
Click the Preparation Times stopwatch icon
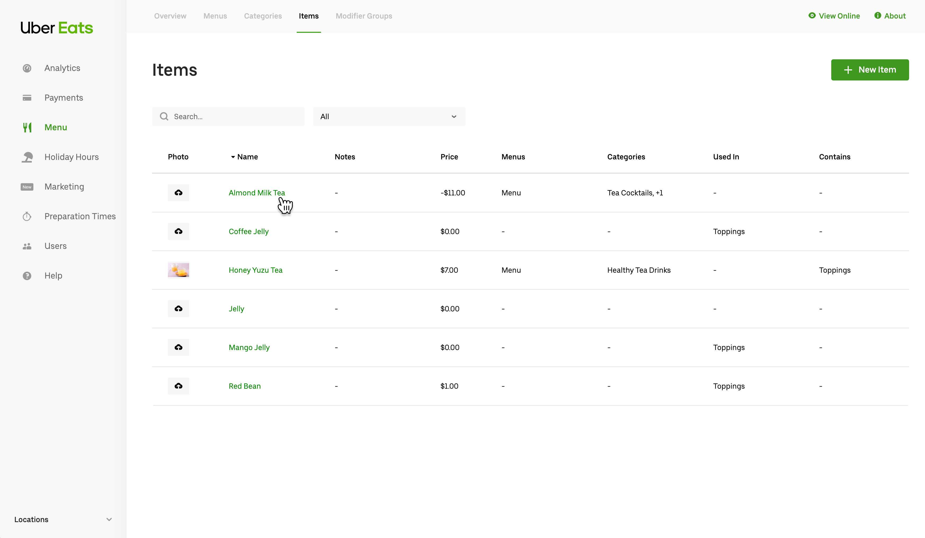click(x=27, y=217)
